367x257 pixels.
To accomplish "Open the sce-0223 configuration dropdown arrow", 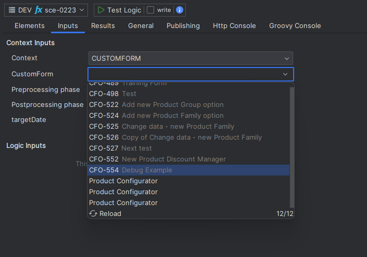I will (82, 10).
